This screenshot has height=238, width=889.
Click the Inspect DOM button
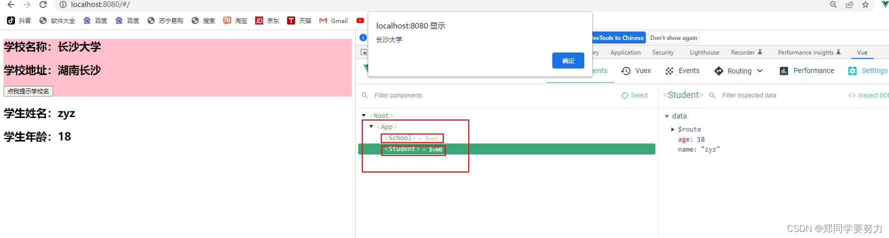(869, 95)
